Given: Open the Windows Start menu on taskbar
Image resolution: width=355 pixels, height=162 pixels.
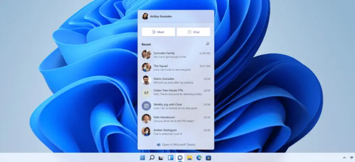Looking at the screenshot, I should click(143, 158).
